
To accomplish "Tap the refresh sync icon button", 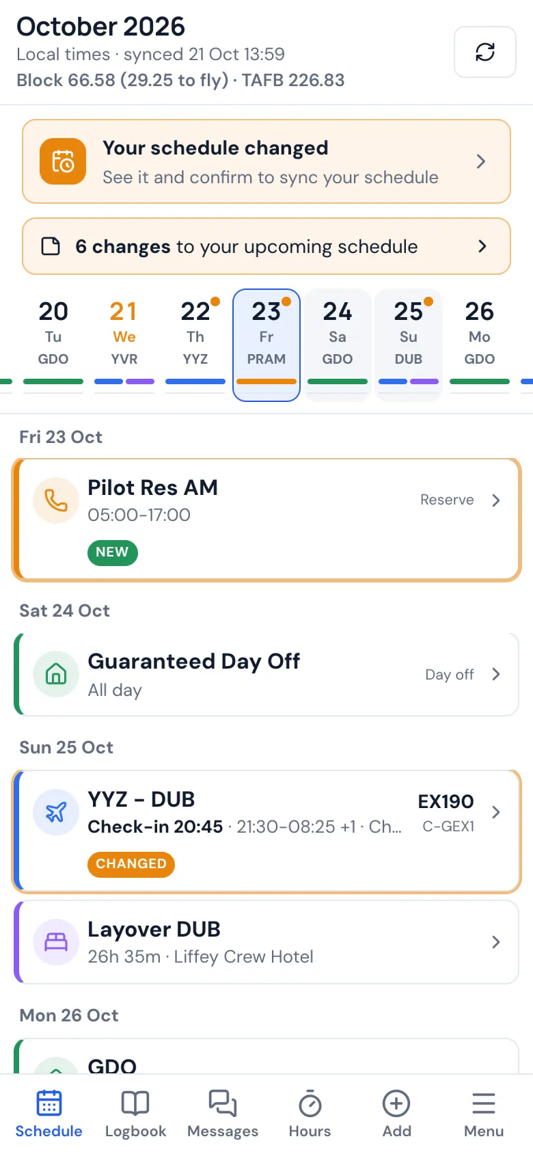I will tap(485, 52).
